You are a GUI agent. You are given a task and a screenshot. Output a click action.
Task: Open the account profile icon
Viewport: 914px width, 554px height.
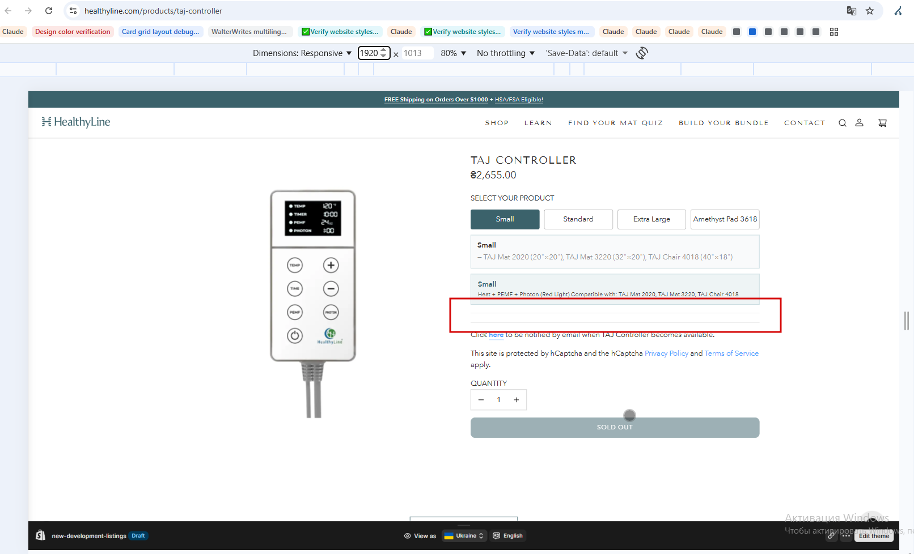point(860,122)
